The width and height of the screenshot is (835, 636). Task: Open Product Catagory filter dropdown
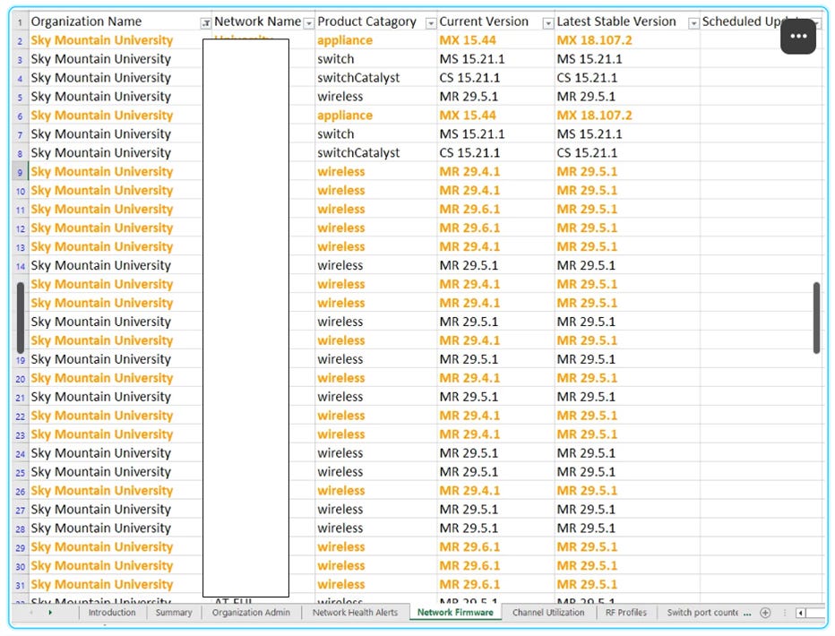point(430,23)
